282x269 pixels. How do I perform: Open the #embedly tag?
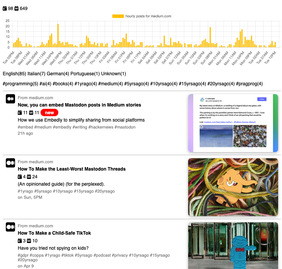[x=62, y=127]
